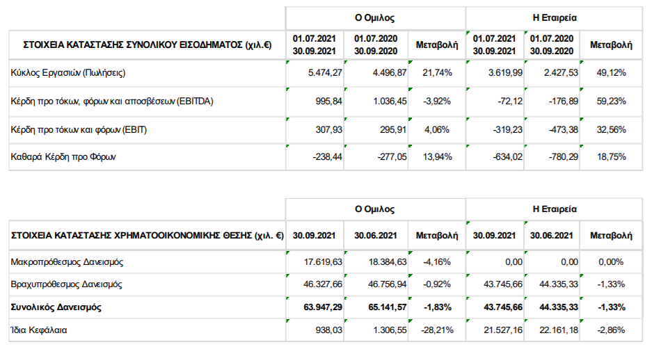Select '44.335,33' in the Βραχυπρόθεσμος Δανεισμός row
Viewport: 654px width, 356px height.
[559, 284]
